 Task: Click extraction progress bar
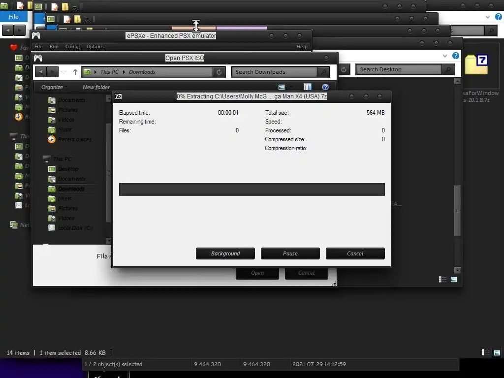click(x=252, y=189)
